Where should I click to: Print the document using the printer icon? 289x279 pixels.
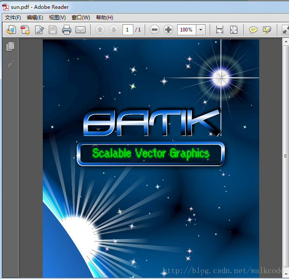click(66, 30)
